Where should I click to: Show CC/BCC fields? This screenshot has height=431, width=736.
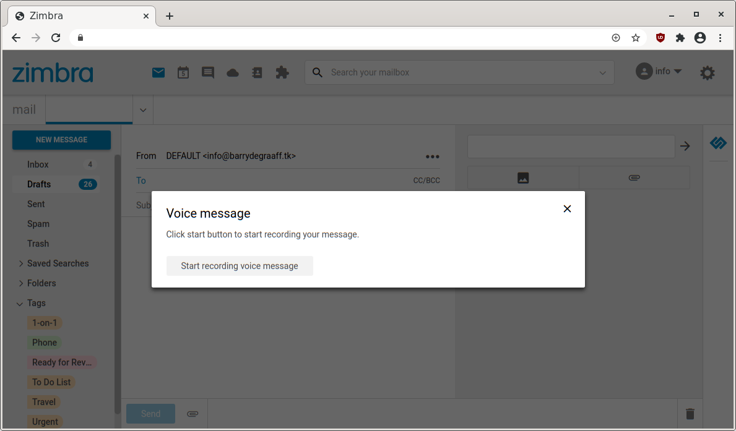coord(426,181)
